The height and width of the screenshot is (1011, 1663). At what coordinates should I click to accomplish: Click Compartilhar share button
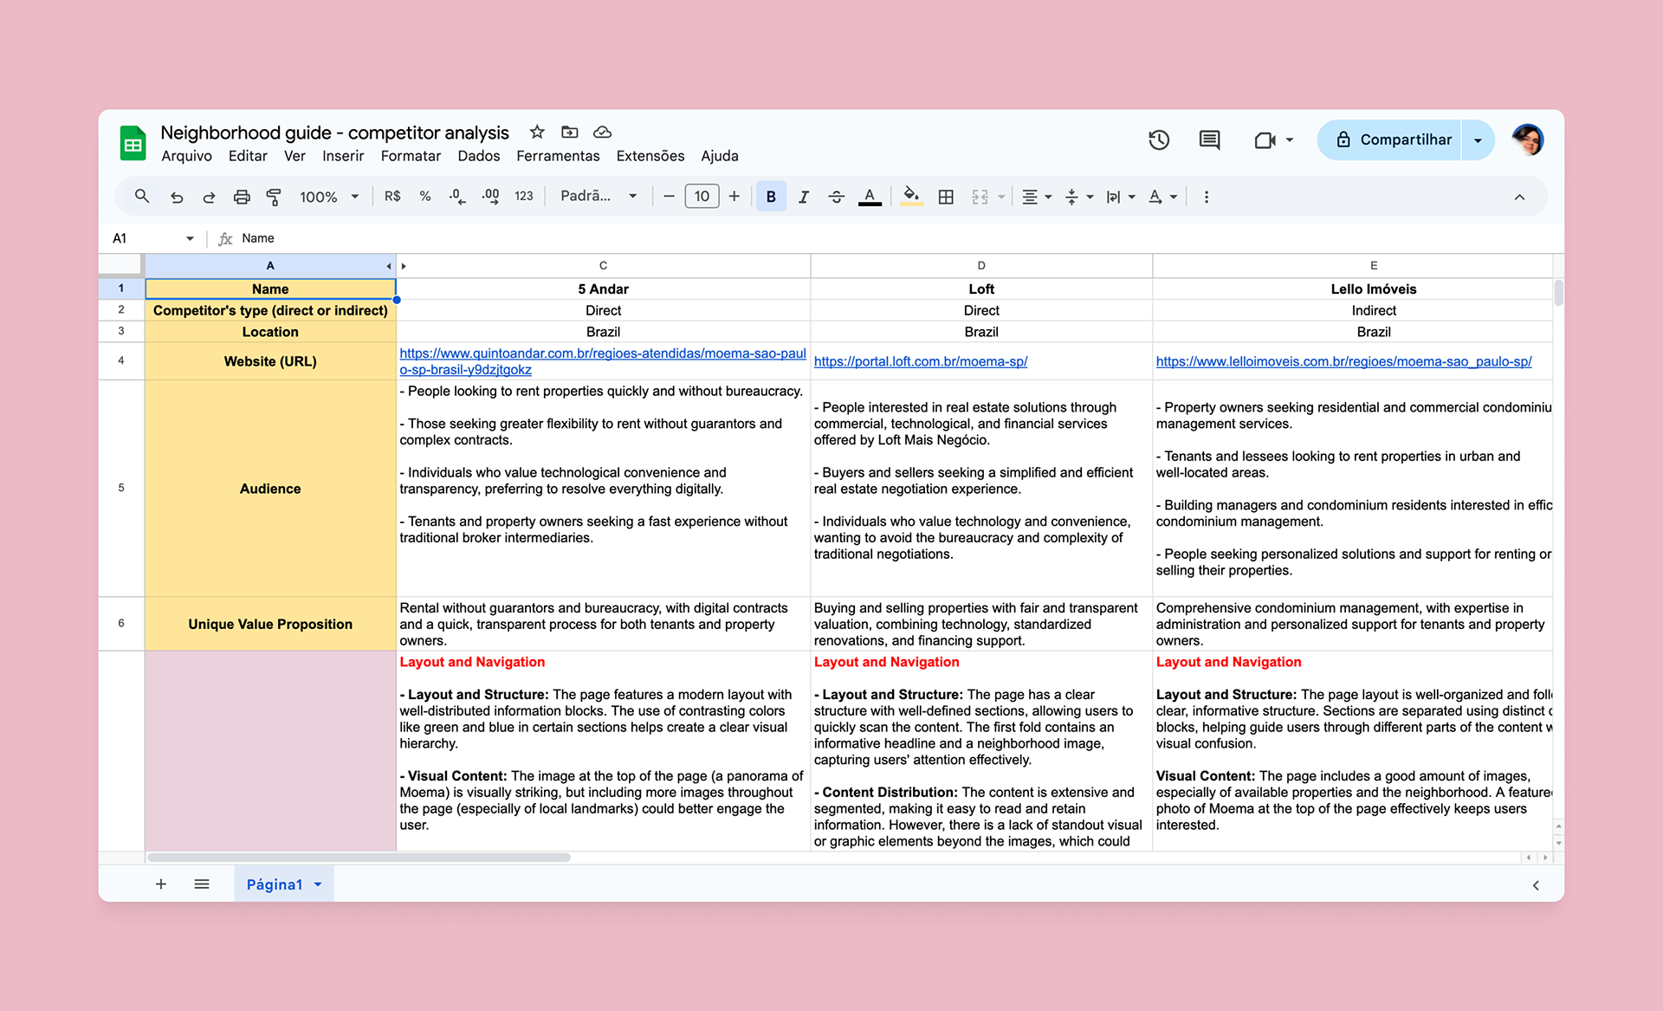pyautogui.click(x=1390, y=139)
